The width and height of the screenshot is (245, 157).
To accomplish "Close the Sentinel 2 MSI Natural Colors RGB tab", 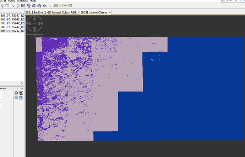I will coord(78,12).
